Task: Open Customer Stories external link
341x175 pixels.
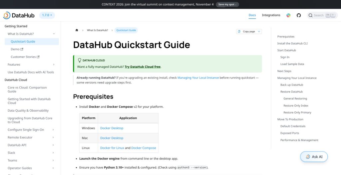Action: [25, 57]
